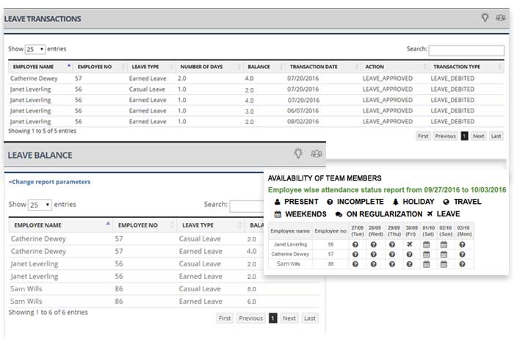Click Sam Wills' incomplete icon on 29/09
Image resolution: width=514 pixels, height=339 pixels.
click(392, 264)
